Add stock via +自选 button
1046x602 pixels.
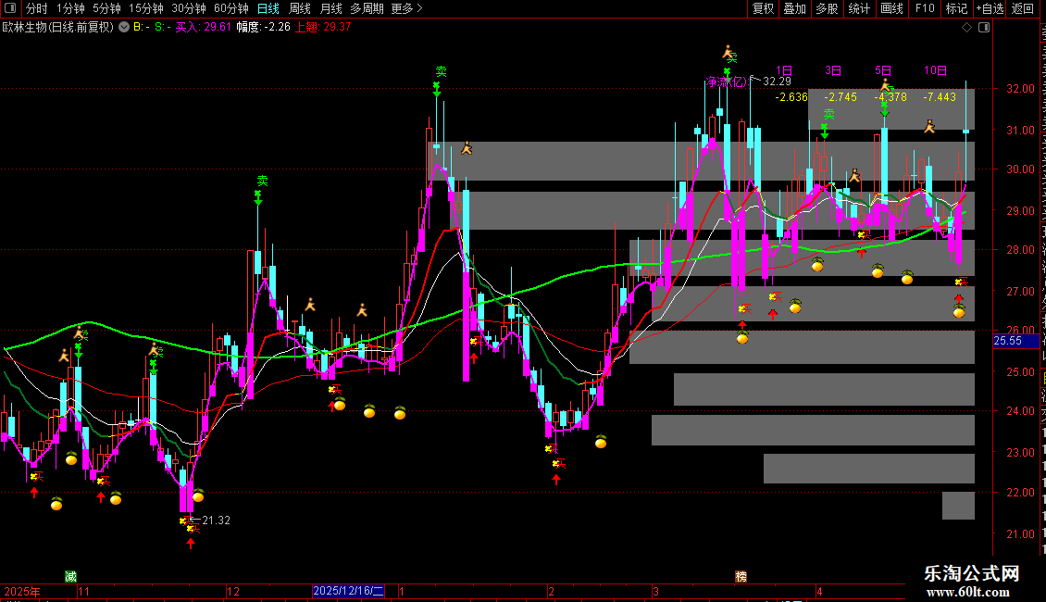[x=990, y=8]
